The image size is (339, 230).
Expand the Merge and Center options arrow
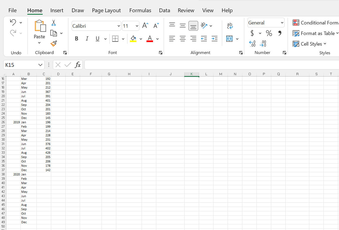click(x=237, y=39)
